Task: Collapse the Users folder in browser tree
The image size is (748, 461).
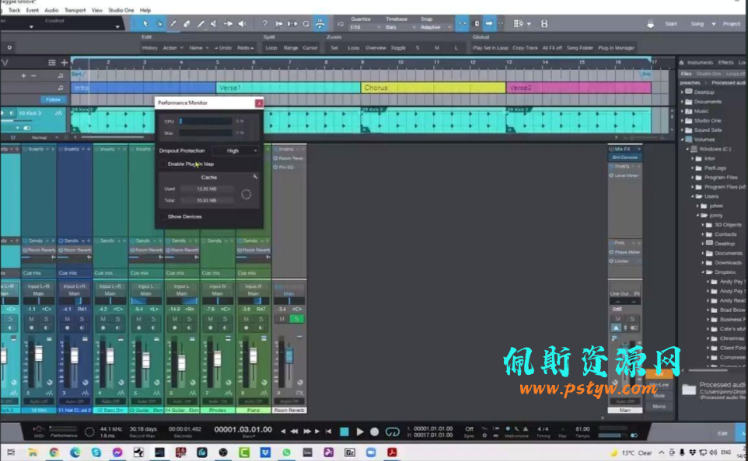Action: (693, 196)
